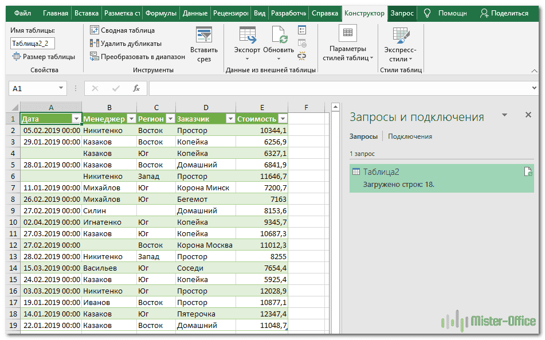The image size is (545, 340).
Task: Switch to the Подключения tab
Action: coord(409,136)
